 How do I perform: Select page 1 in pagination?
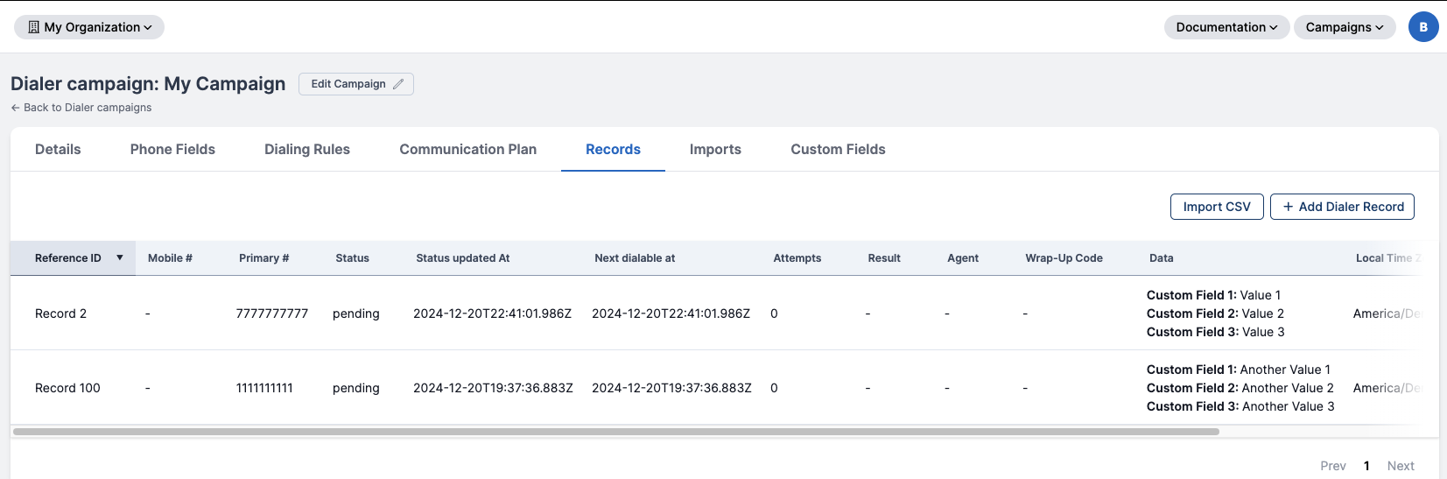1366,466
